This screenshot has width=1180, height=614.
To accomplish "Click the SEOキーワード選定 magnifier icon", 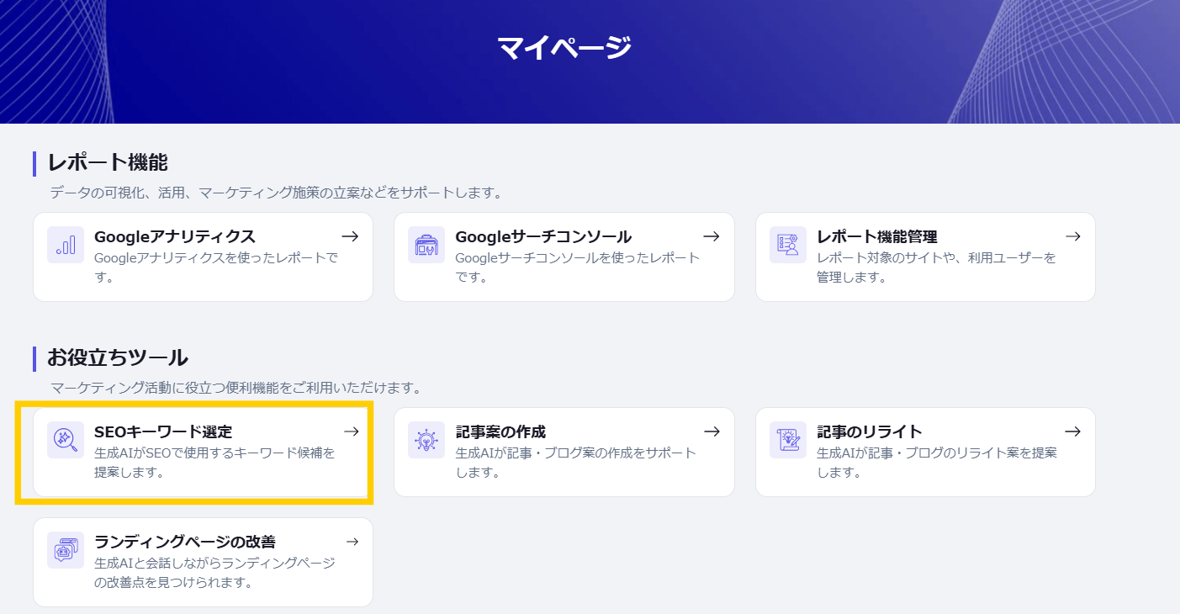I will (x=65, y=440).
